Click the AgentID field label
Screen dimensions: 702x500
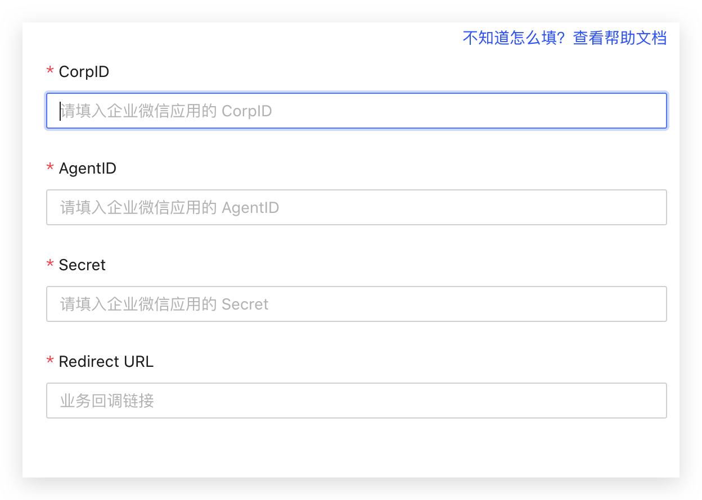point(87,169)
